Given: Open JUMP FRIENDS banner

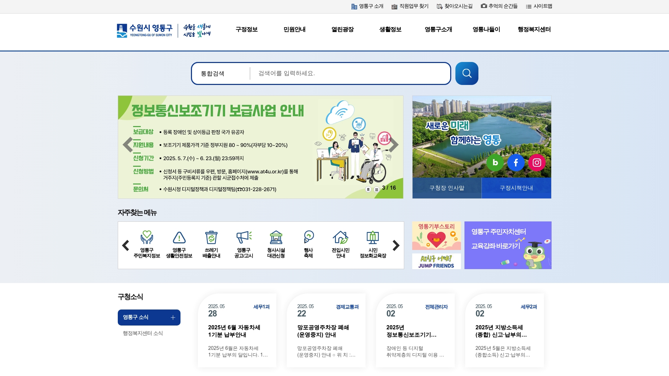Looking at the screenshot, I should click(x=437, y=261).
